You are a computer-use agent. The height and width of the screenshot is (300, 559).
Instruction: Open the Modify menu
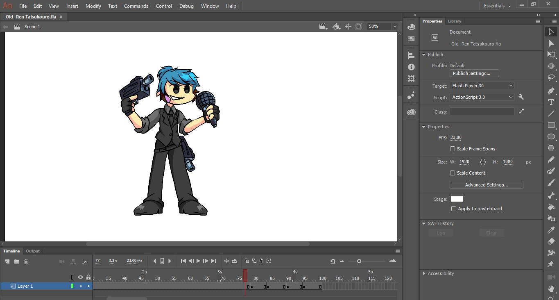pyautogui.click(x=93, y=6)
